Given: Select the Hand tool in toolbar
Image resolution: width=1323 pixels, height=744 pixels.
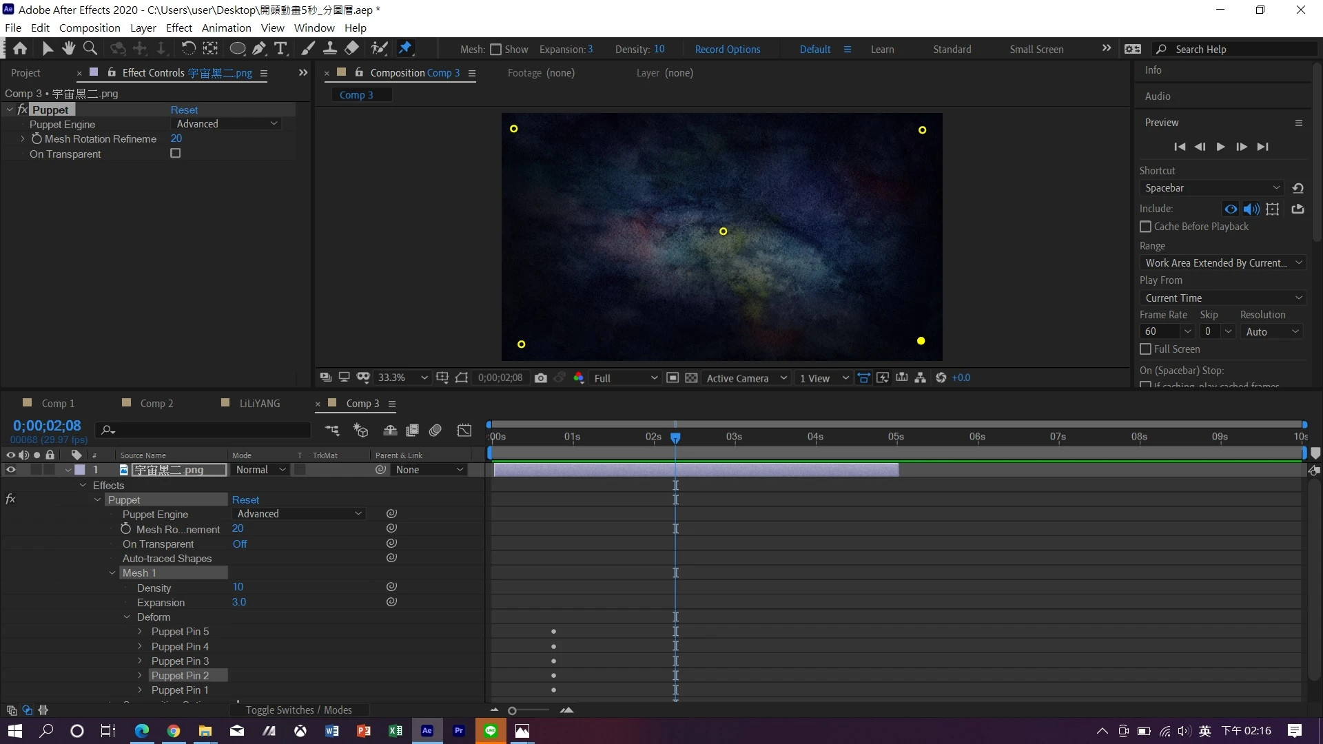Looking at the screenshot, I should (68, 48).
